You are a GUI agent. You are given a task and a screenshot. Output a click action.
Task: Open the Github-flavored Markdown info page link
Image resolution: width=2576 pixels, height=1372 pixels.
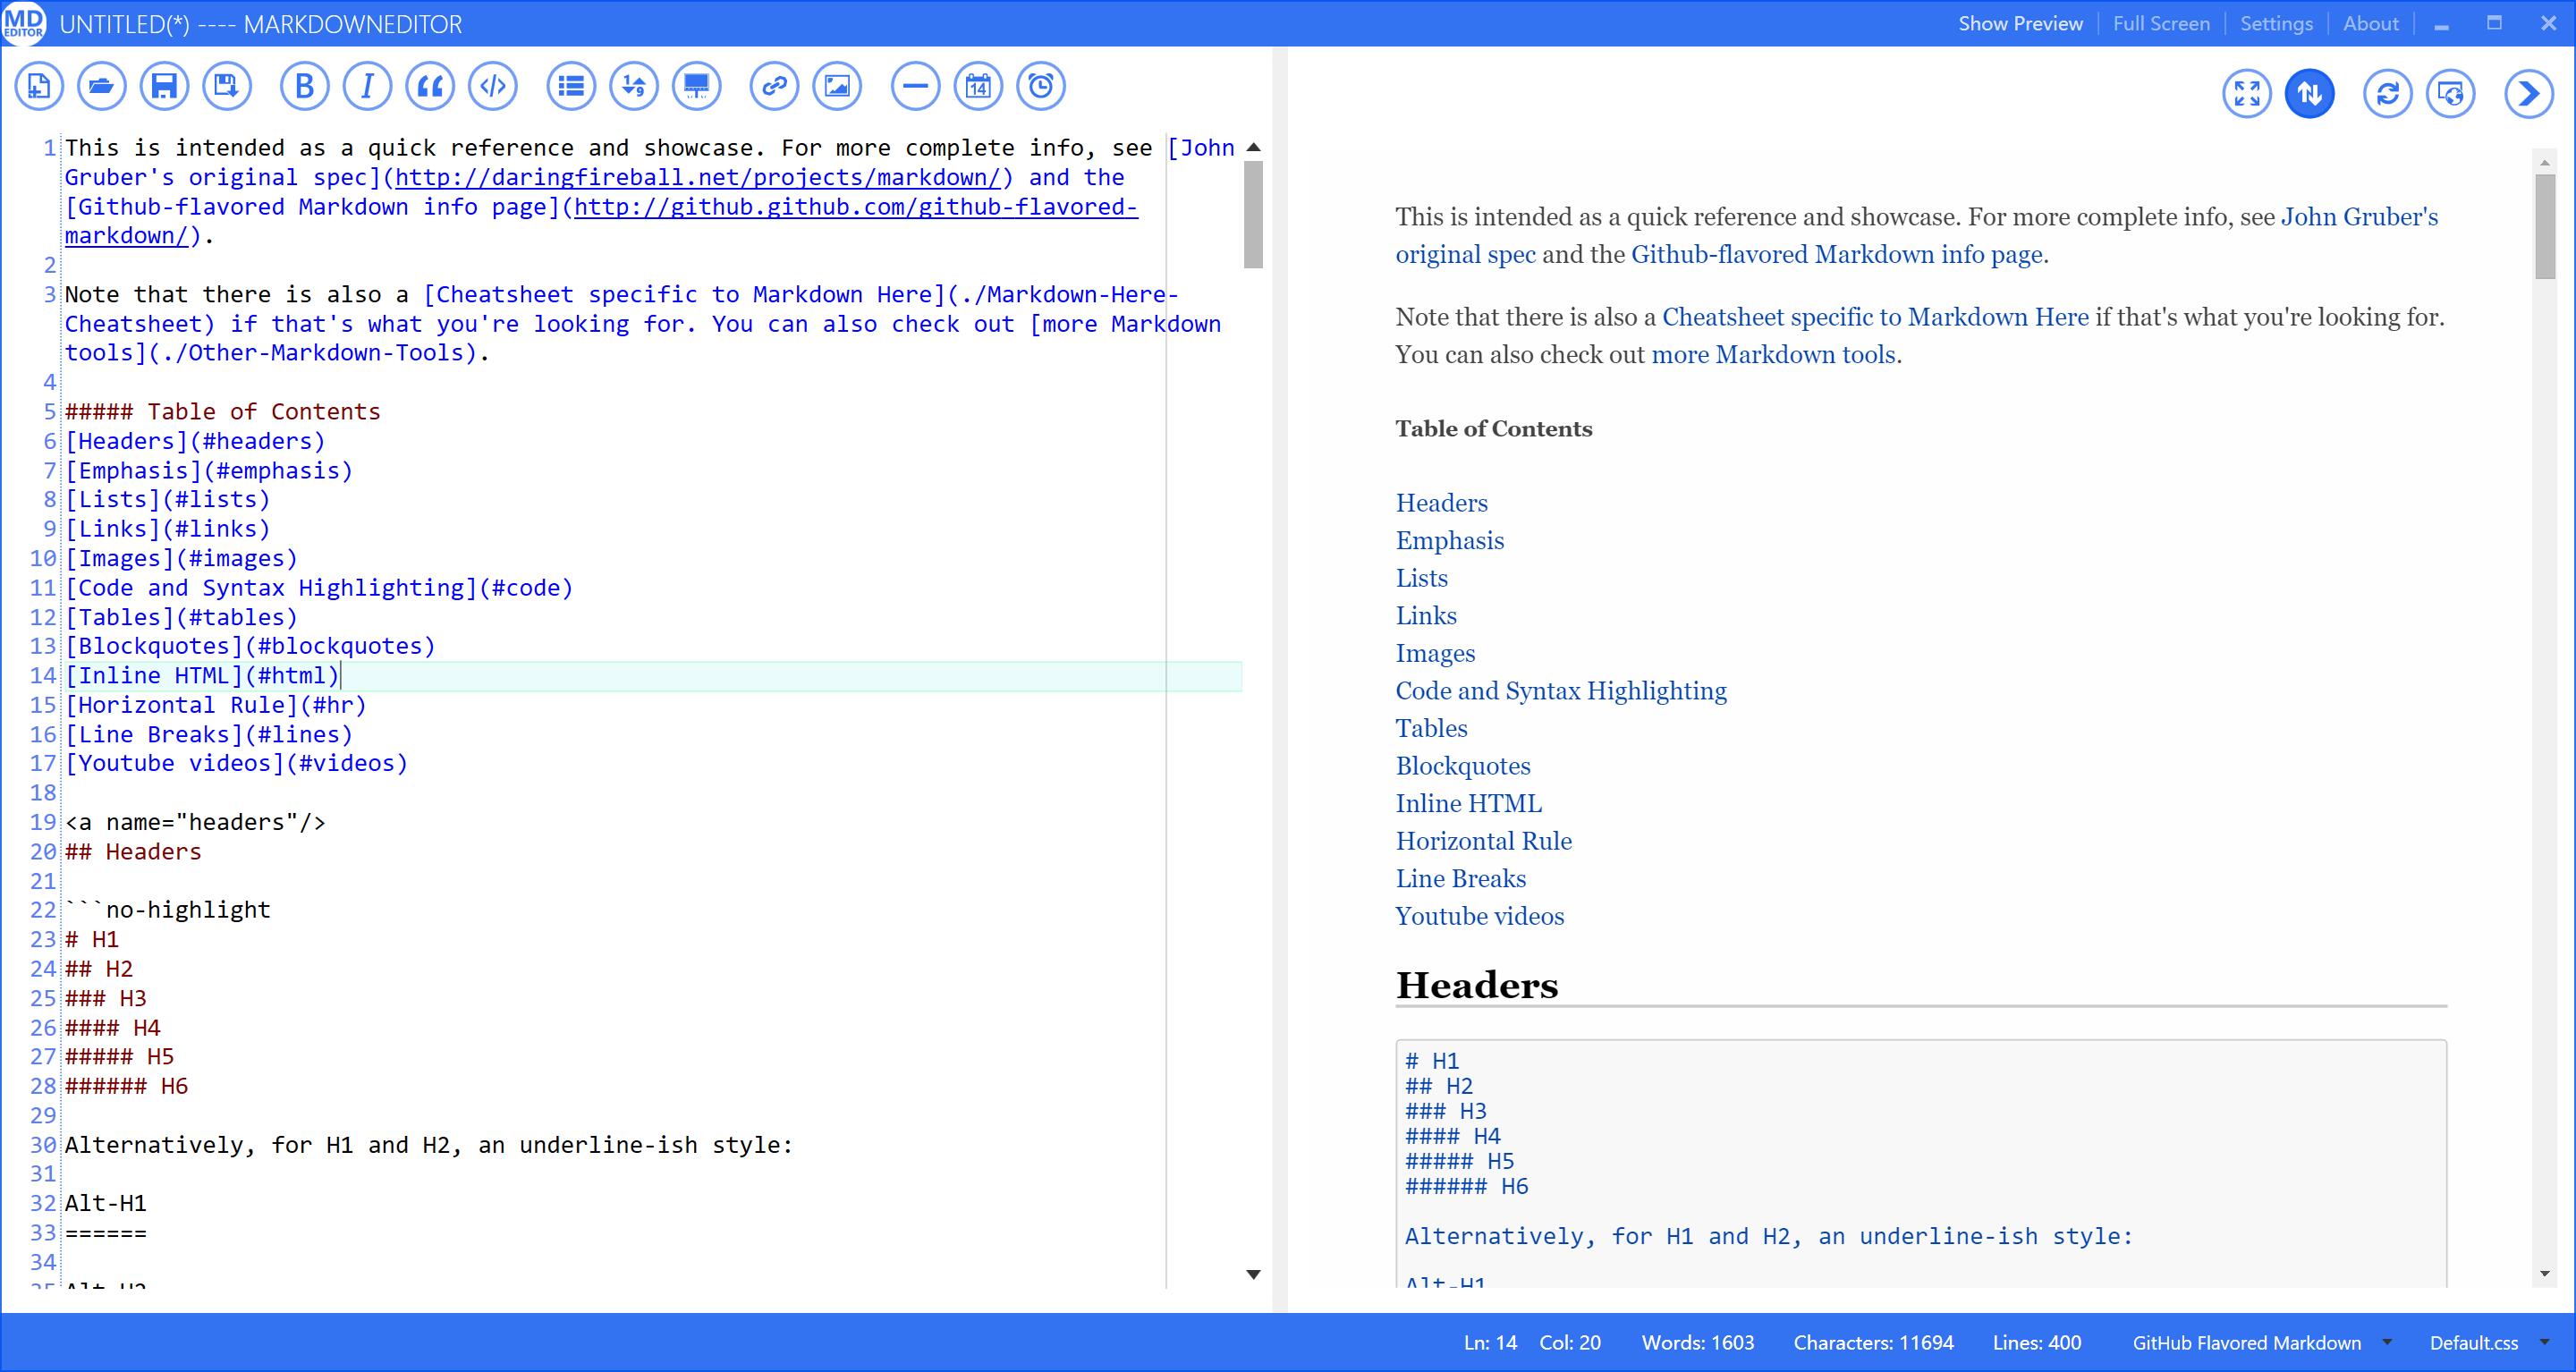[x=1837, y=254]
